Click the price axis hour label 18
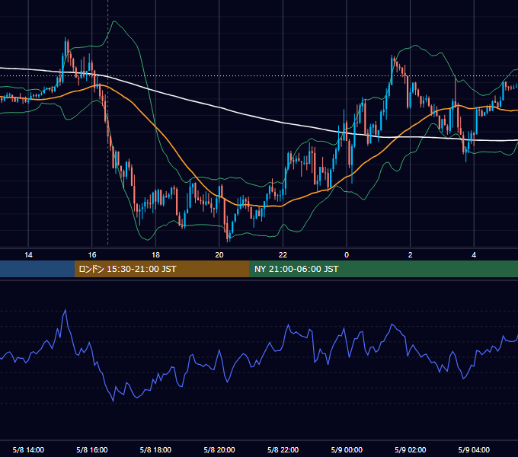 tap(155, 255)
